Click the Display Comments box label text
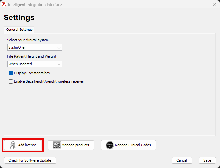Viewport: 220px width, 168px height. point(32,73)
